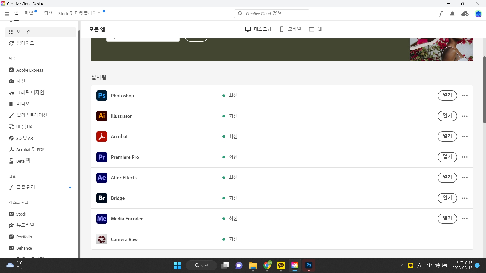Open more options for Photoshop
Screen dimensions: 486x273
(x=465, y=96)
